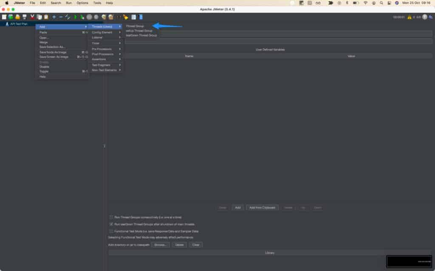Enable Run Thread Groups consecutively checkbox
The width and height of the screenshot is (435, 271).
tap(111, 217)
